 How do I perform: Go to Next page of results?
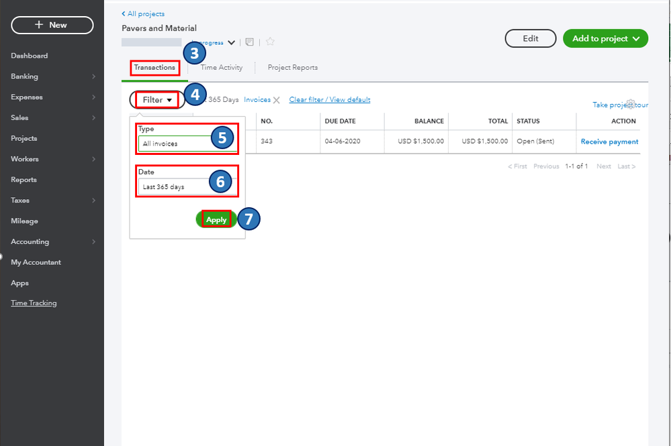[604, 166]
